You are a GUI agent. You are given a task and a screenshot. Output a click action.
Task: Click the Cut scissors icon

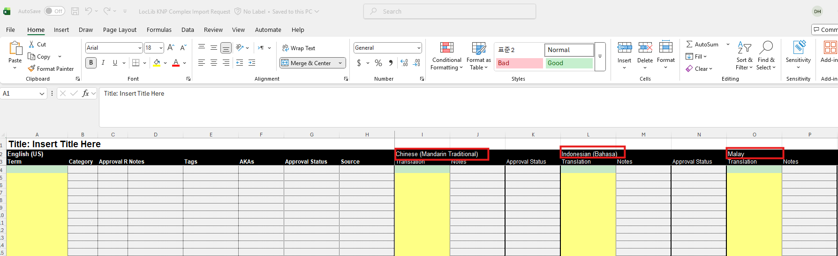coord(31,44)
